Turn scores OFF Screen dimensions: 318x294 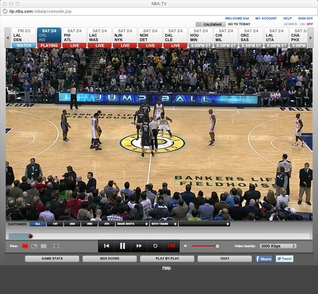pyautogui.click(x=310, y=24)
